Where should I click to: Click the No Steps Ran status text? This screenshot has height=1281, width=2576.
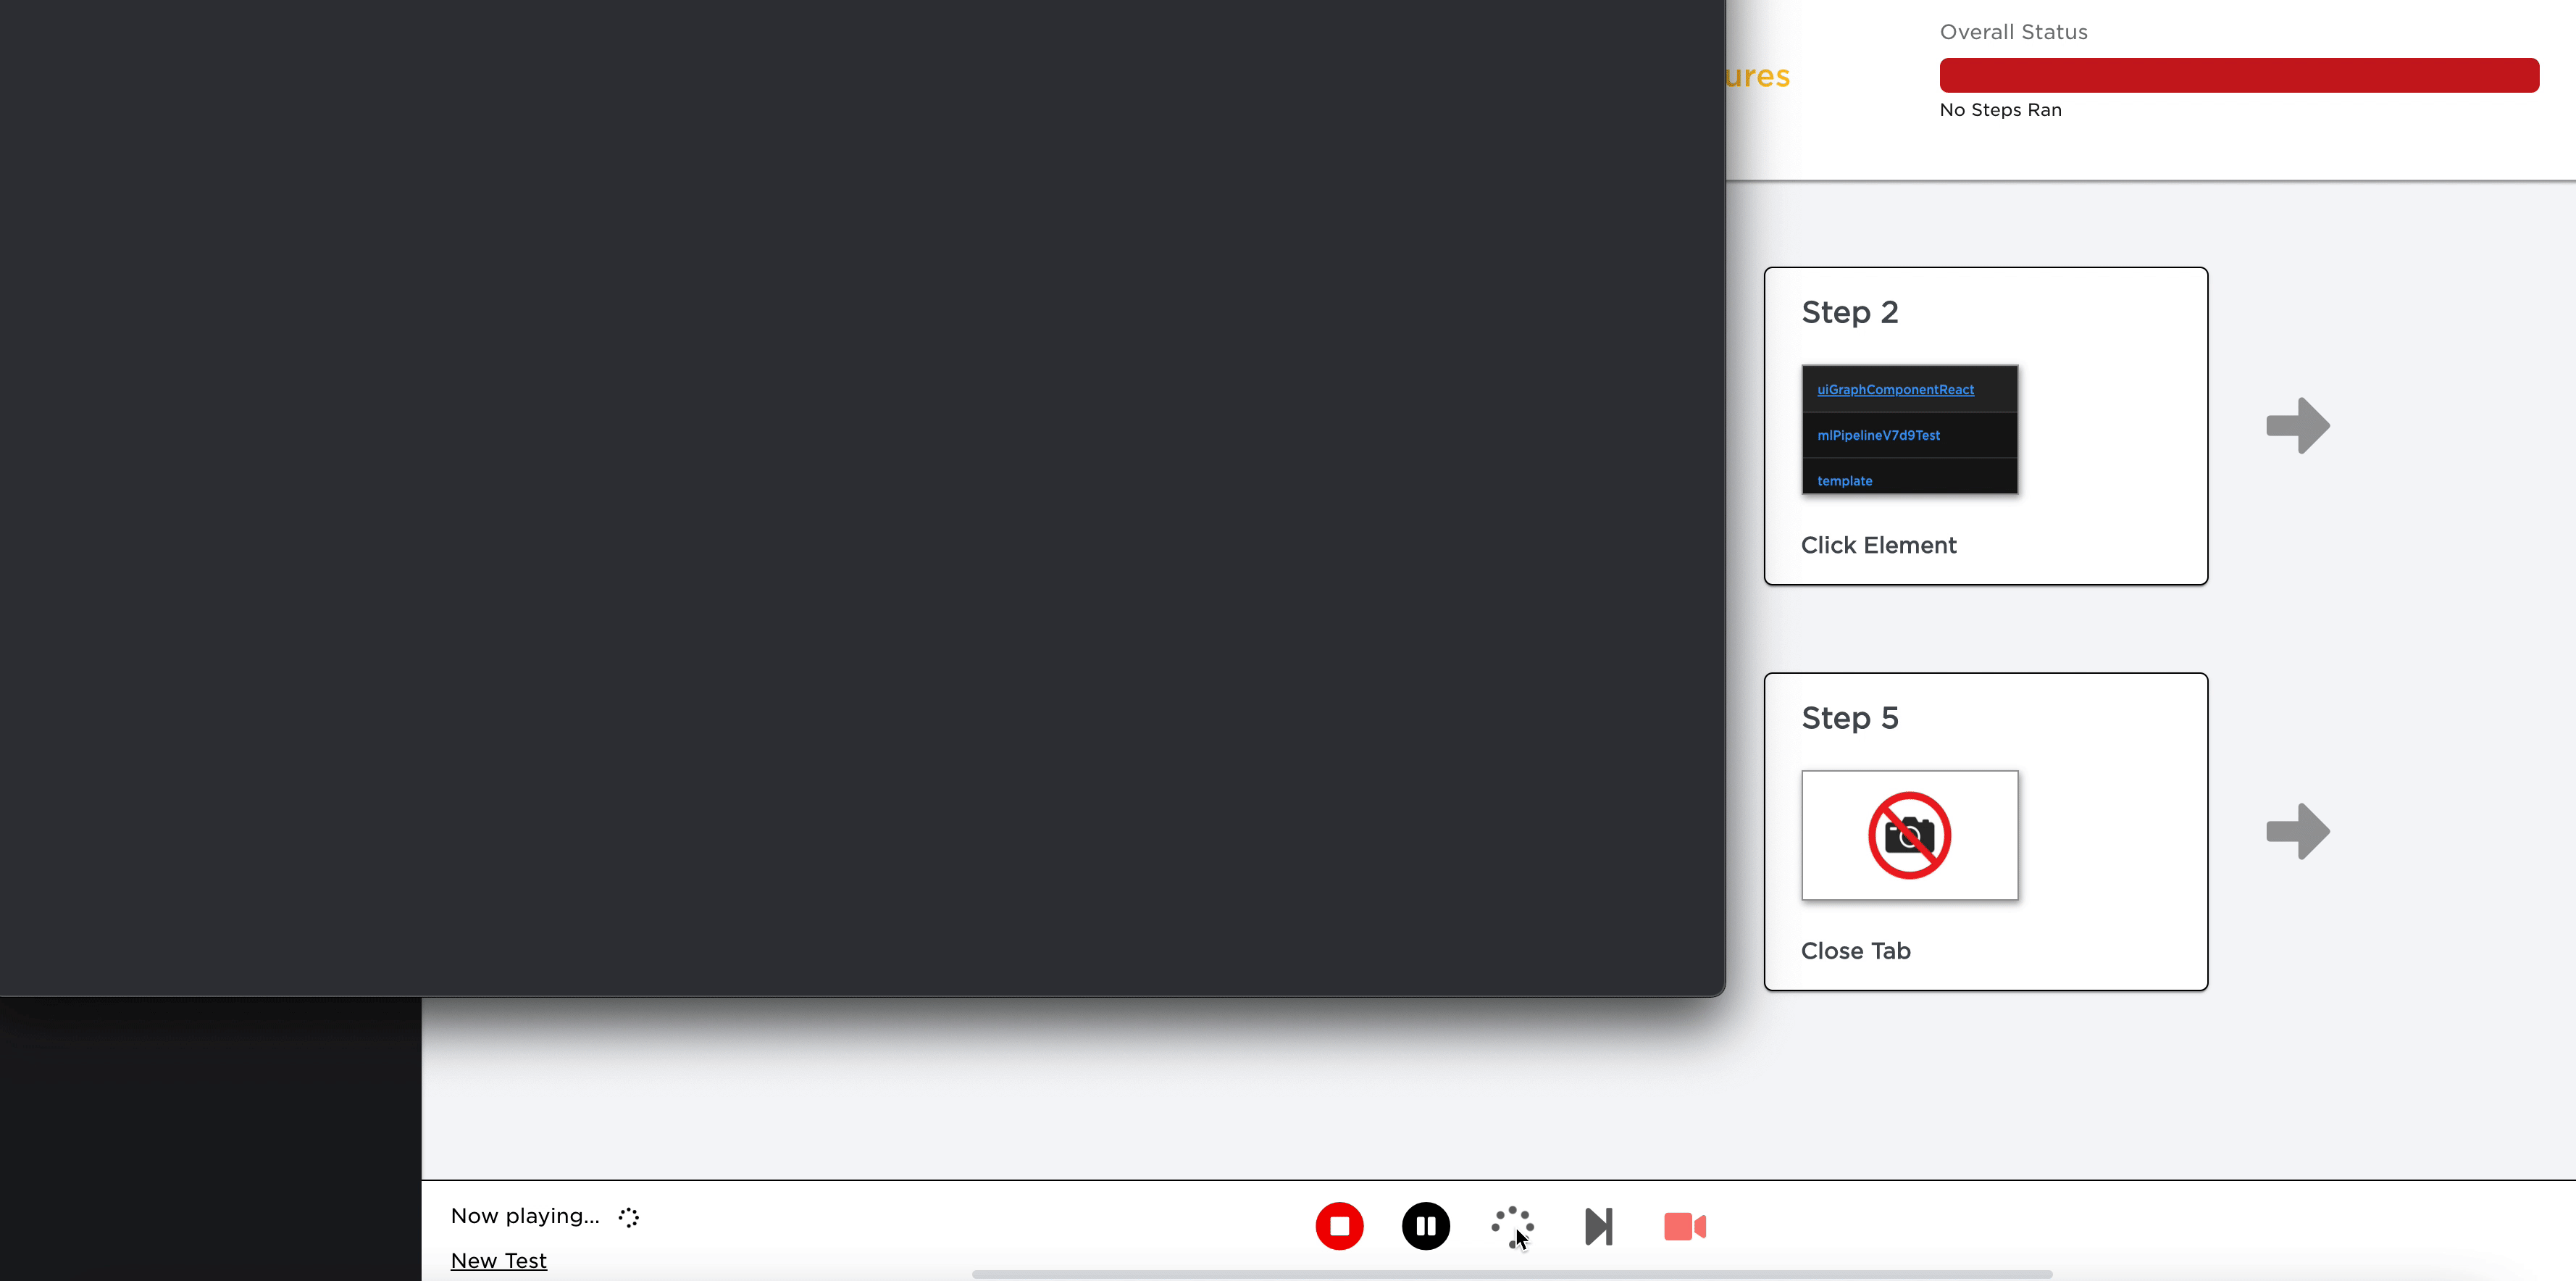(2000, 110)
